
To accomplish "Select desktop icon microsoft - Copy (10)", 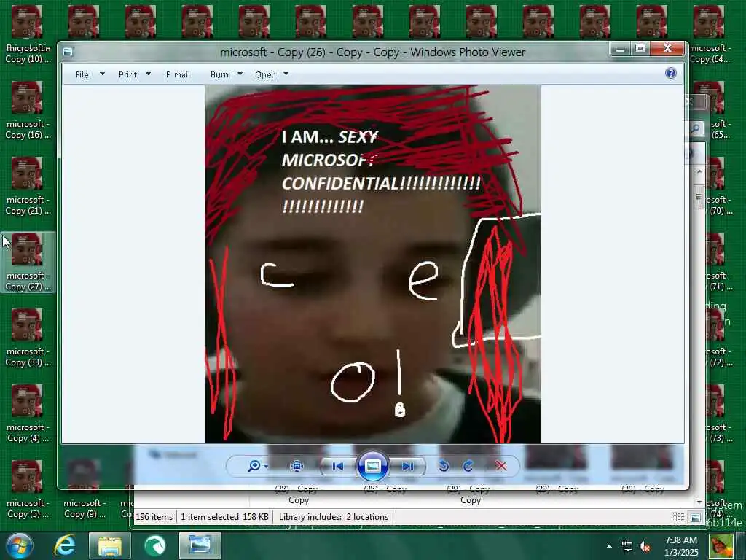I will [27, 35].
